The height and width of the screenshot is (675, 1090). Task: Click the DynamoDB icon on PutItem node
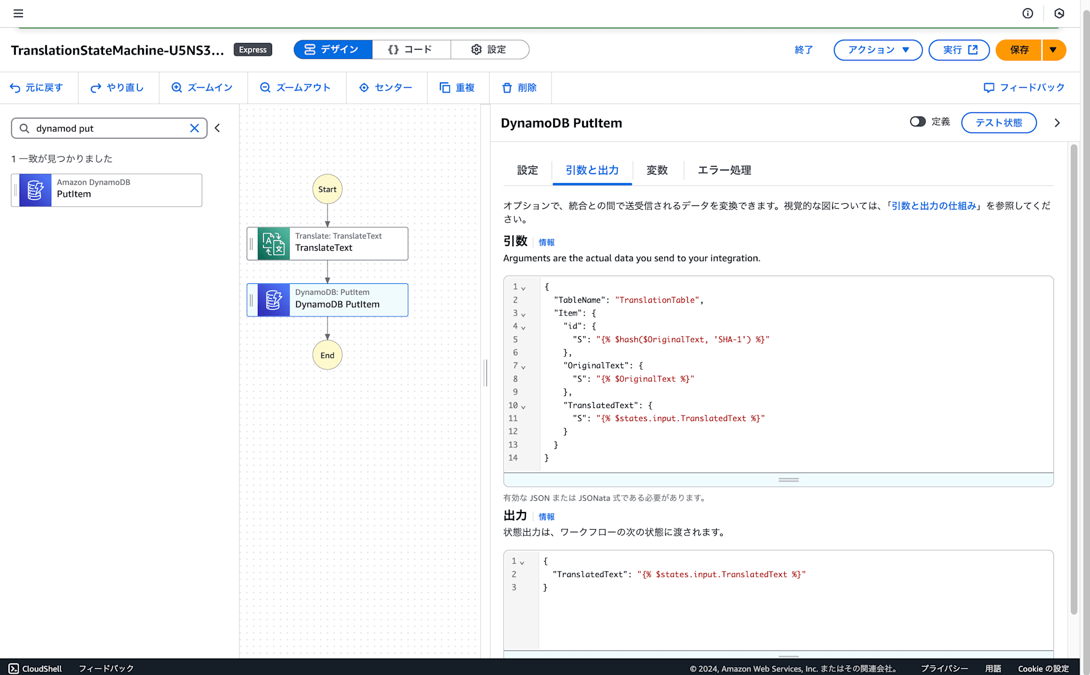coord(273,300)
